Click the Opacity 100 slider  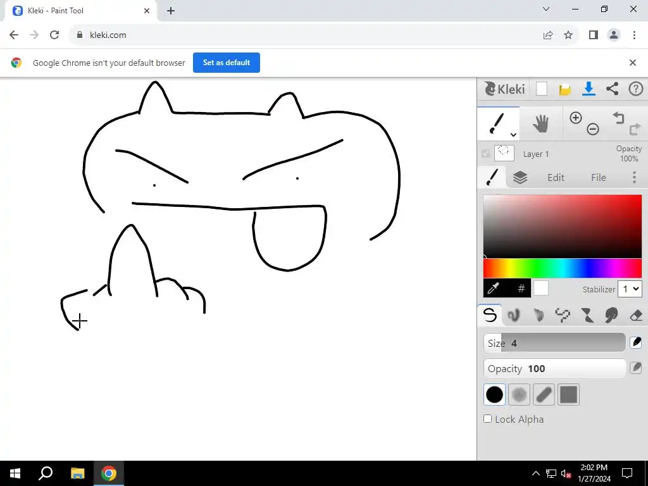[x=554, y=368]
